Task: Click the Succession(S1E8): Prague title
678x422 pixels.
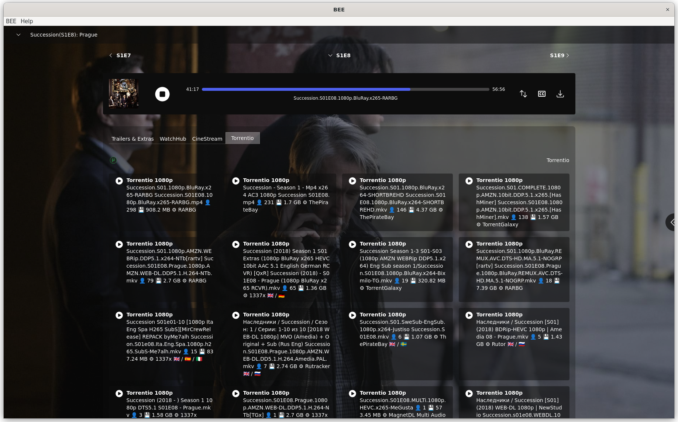Action: coord(64,35)
